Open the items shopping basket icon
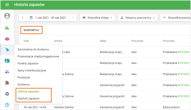 point(7,39)
